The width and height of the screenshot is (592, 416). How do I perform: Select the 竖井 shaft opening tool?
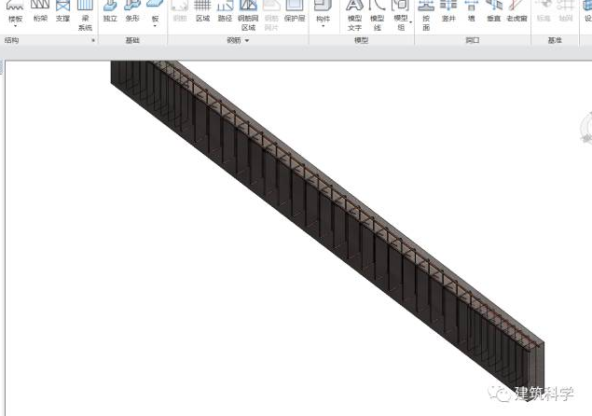pyautogui.click(x=448, y=11)
